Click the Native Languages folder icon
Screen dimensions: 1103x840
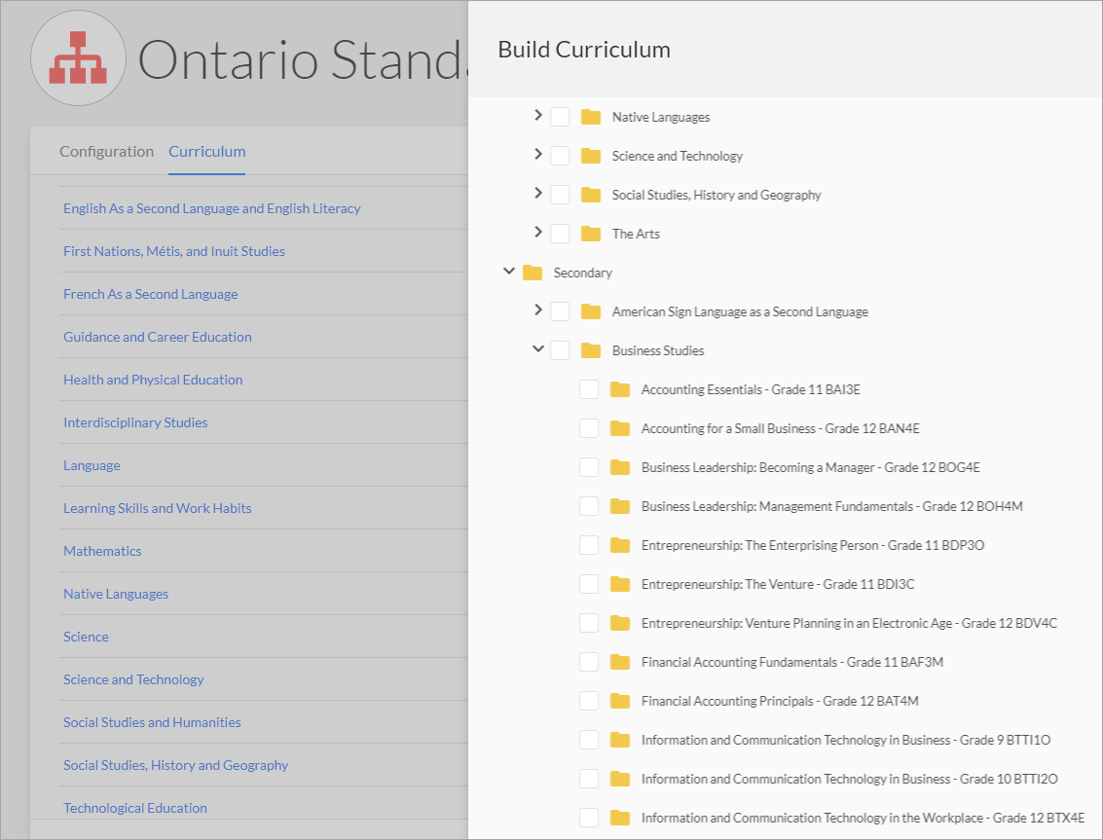coord(591,117)
